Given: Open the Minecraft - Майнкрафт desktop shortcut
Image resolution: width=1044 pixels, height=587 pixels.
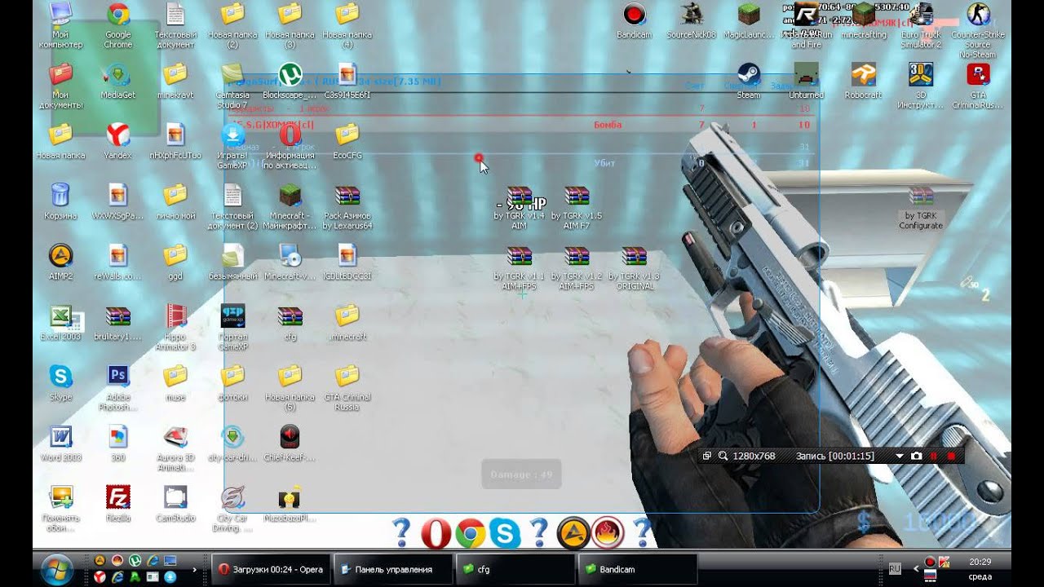Looking at the screenshot, I should click(290, 196).
